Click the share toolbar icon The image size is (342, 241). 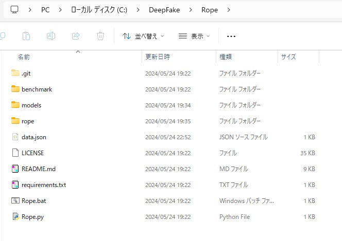[76, 36]
